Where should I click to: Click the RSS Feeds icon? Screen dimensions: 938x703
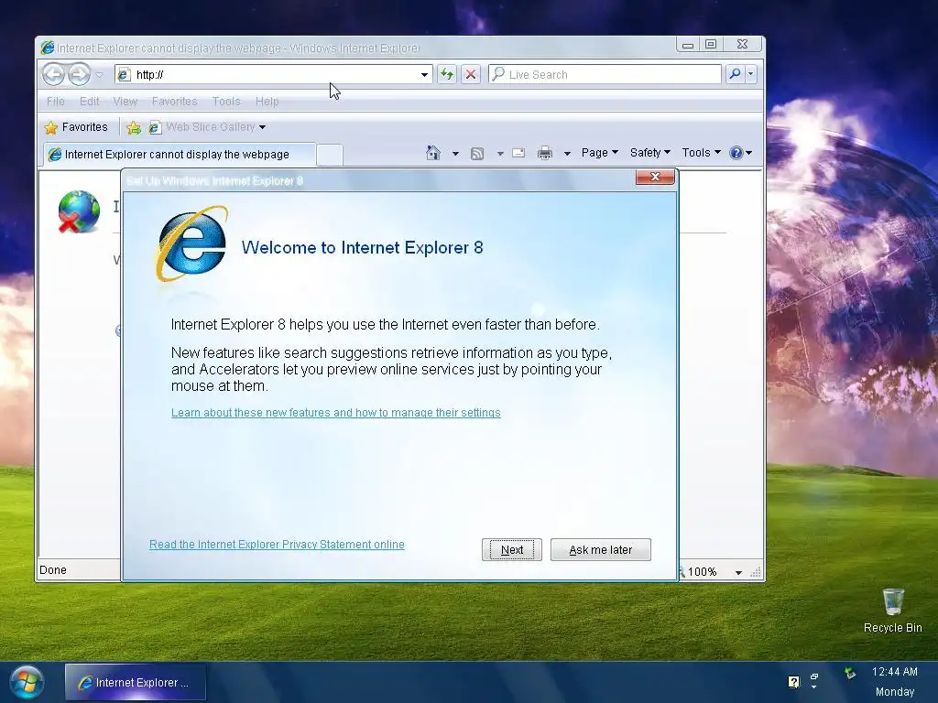coord(476,154)
